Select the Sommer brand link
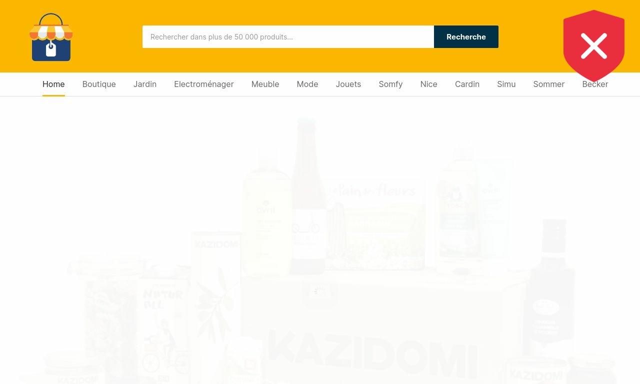The width and height of the screenshot is (640, 384). 549,84
